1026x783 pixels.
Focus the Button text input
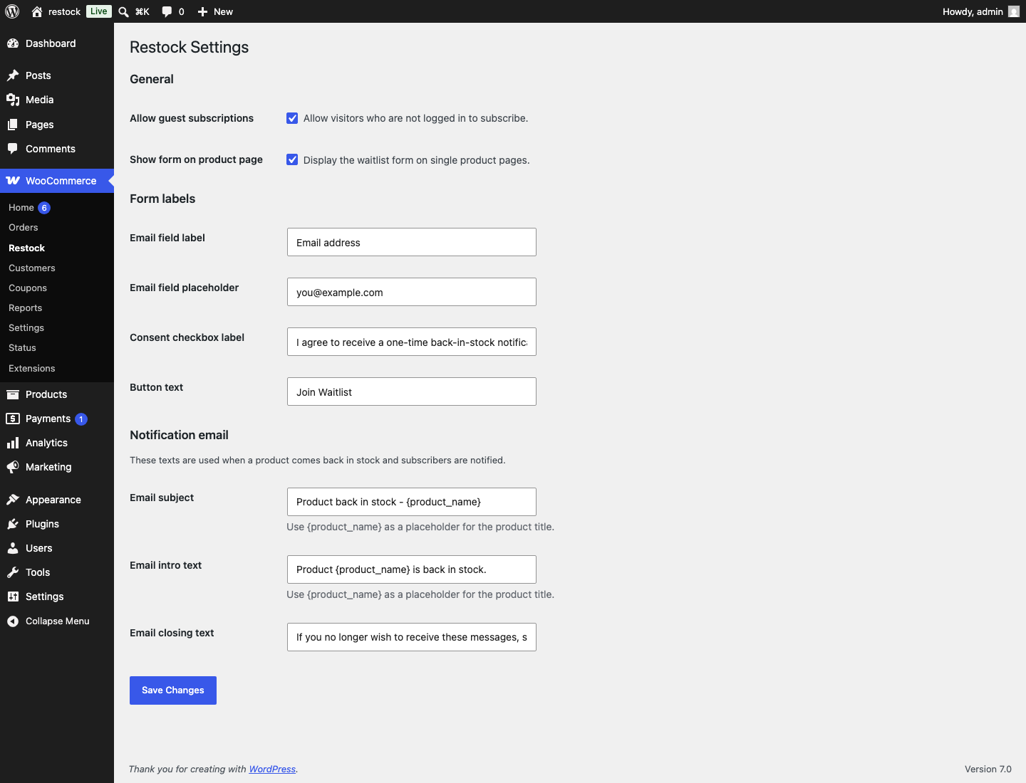pos(412,391)
